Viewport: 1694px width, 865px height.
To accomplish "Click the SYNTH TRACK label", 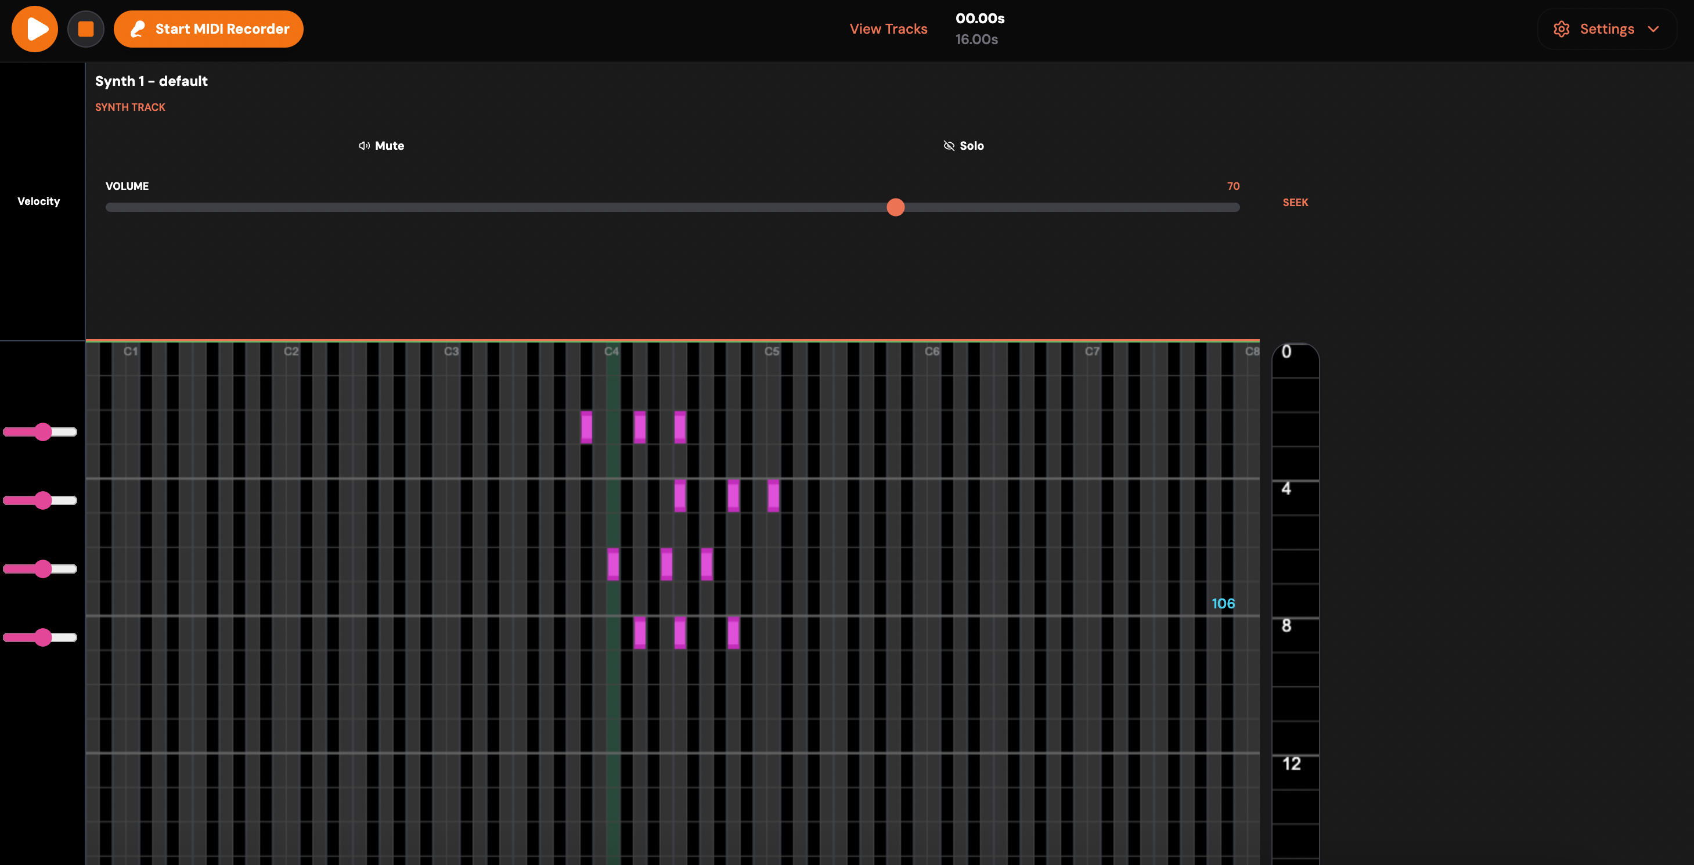I will tap(130, 107).
